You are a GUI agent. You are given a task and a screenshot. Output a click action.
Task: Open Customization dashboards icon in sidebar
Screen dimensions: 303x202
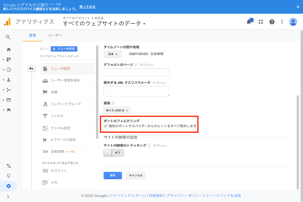coord(8,60)
